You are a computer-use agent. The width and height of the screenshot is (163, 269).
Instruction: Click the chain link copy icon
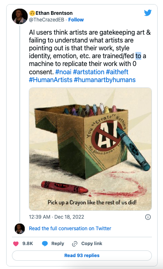click(x=75, y=243)
